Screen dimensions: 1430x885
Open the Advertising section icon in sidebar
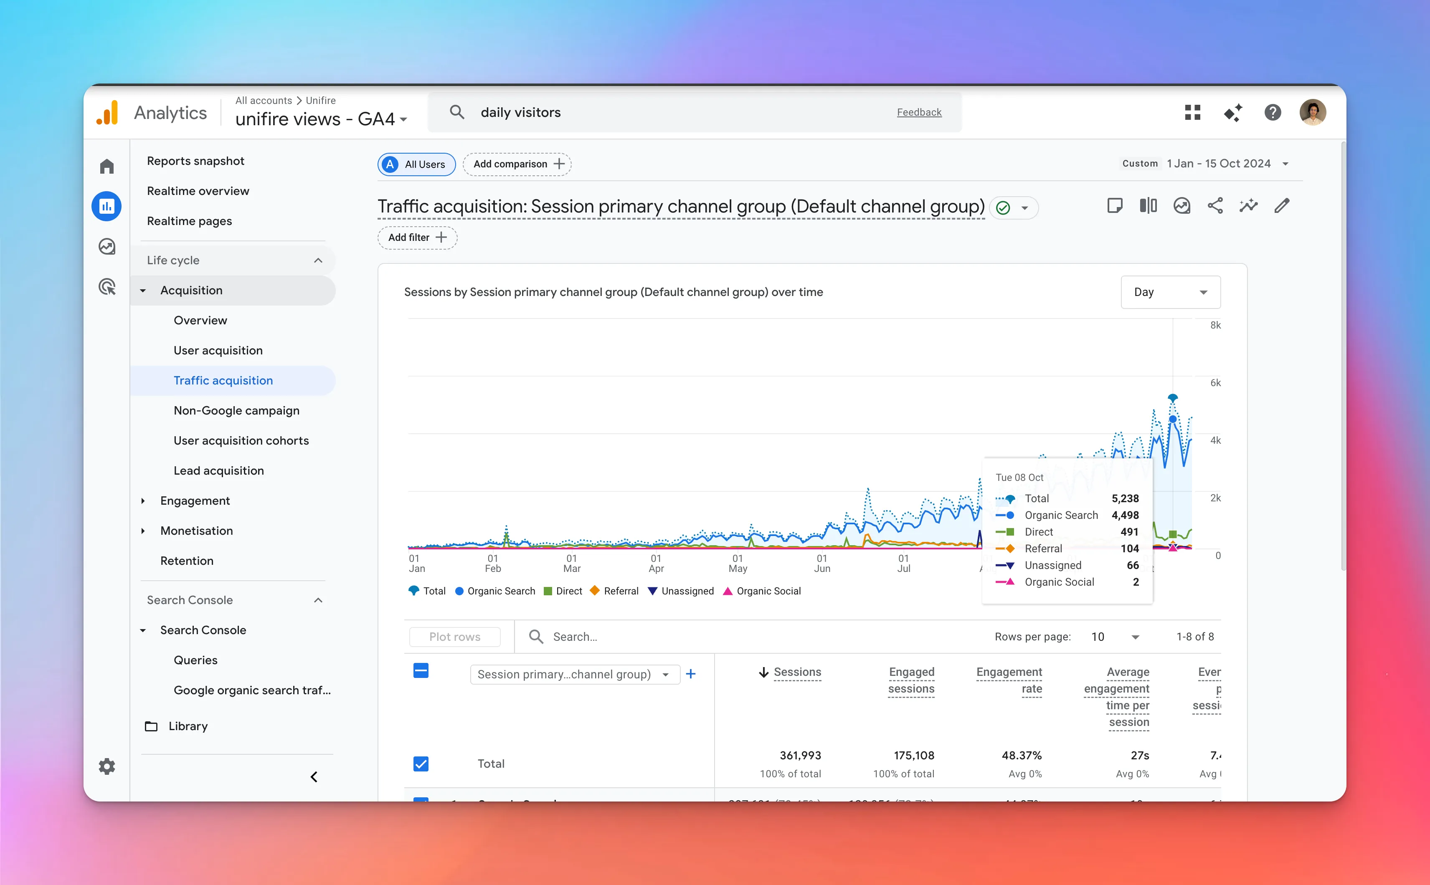coord(106,286)
